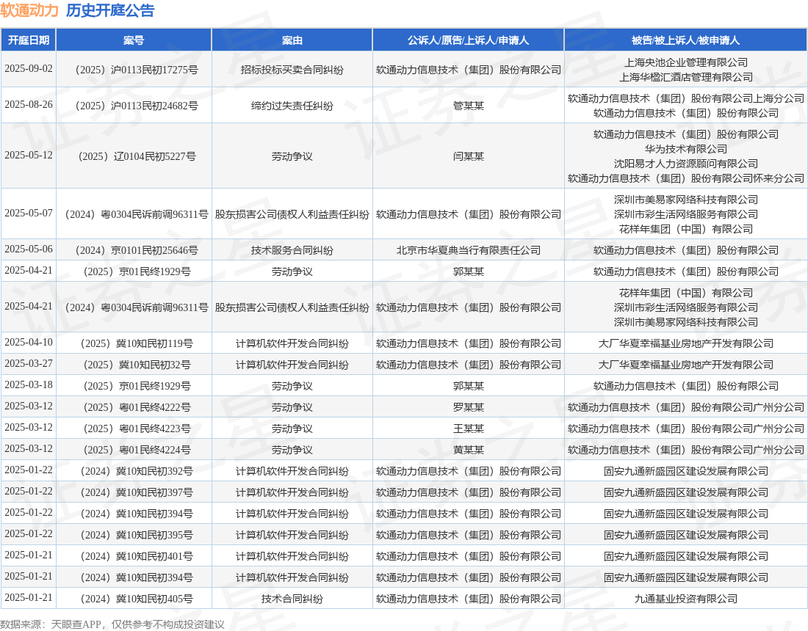Image resolution: width=808 pixels, height=631 pixels.
Task: Select the 案号 column header
Action: pos(134,40)
